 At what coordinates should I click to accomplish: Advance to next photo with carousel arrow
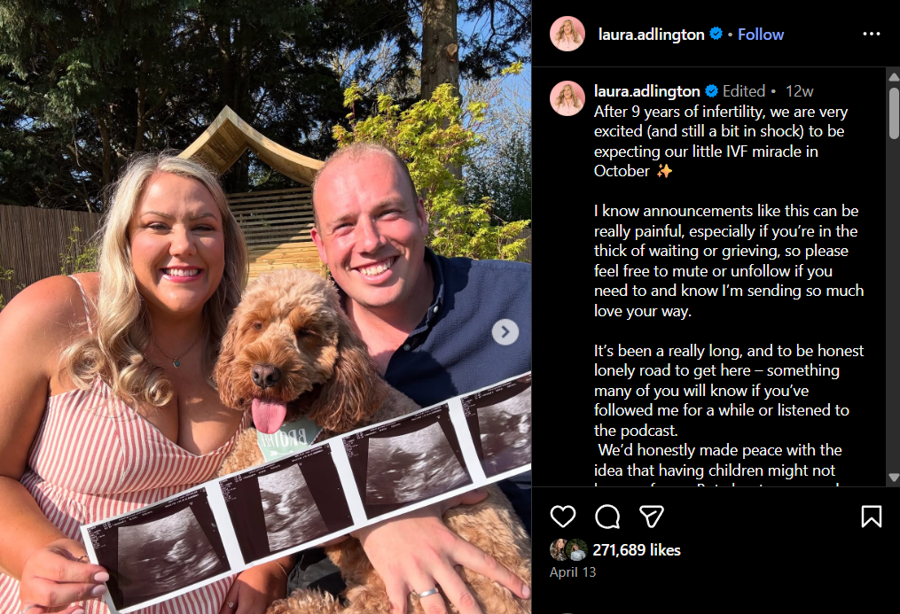pos(505,332)
